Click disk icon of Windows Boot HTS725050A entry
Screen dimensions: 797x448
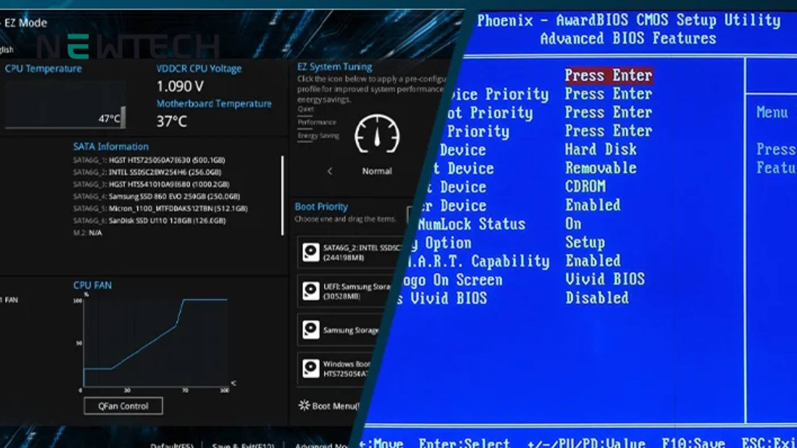coord(311,368)
